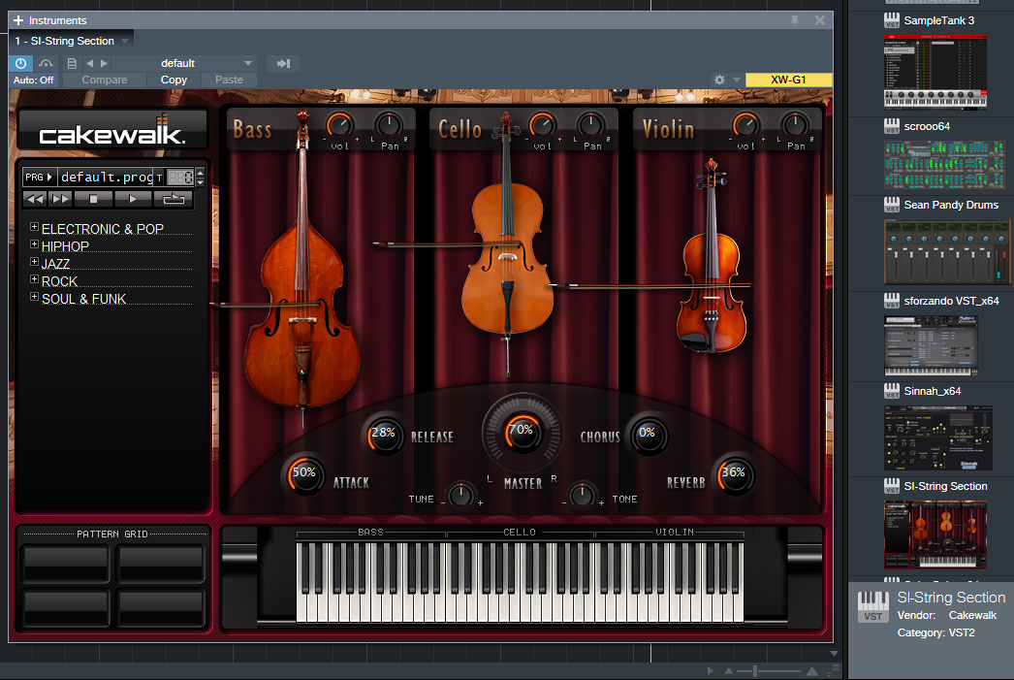Screen dimensions: 1014x680
Task: Click the Violin vol knob
Action: coord(745,124)
